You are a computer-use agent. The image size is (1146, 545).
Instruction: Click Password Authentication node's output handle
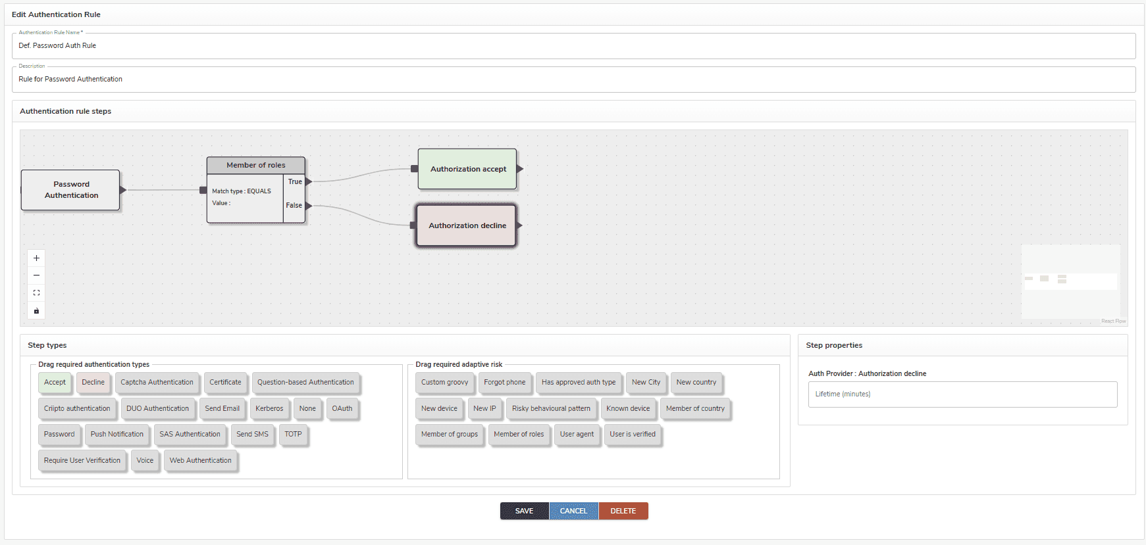(x=122, y=190)
